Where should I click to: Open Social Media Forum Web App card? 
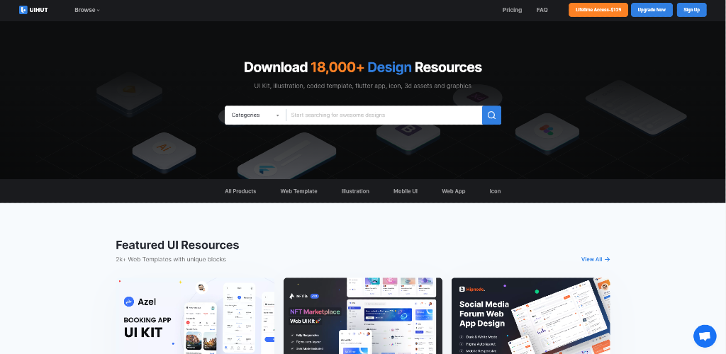coord(530,316)
